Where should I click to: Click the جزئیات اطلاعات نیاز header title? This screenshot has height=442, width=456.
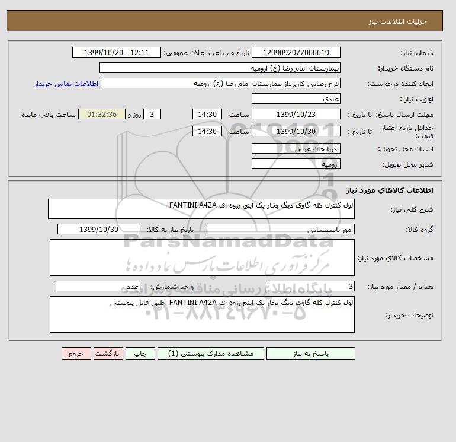[x=398, y=21]
